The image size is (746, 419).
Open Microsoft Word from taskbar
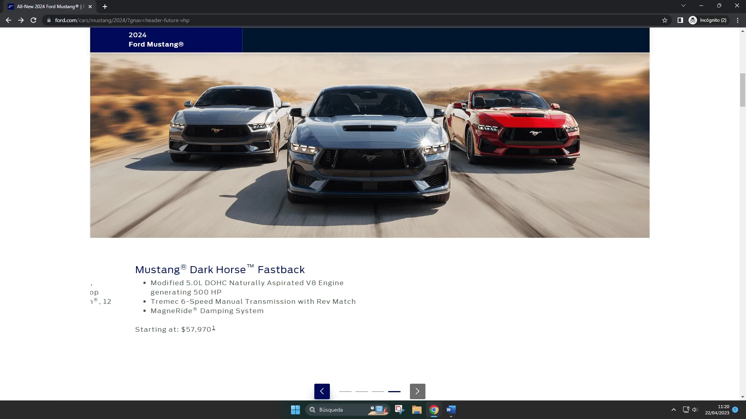[x=451, y=410]
